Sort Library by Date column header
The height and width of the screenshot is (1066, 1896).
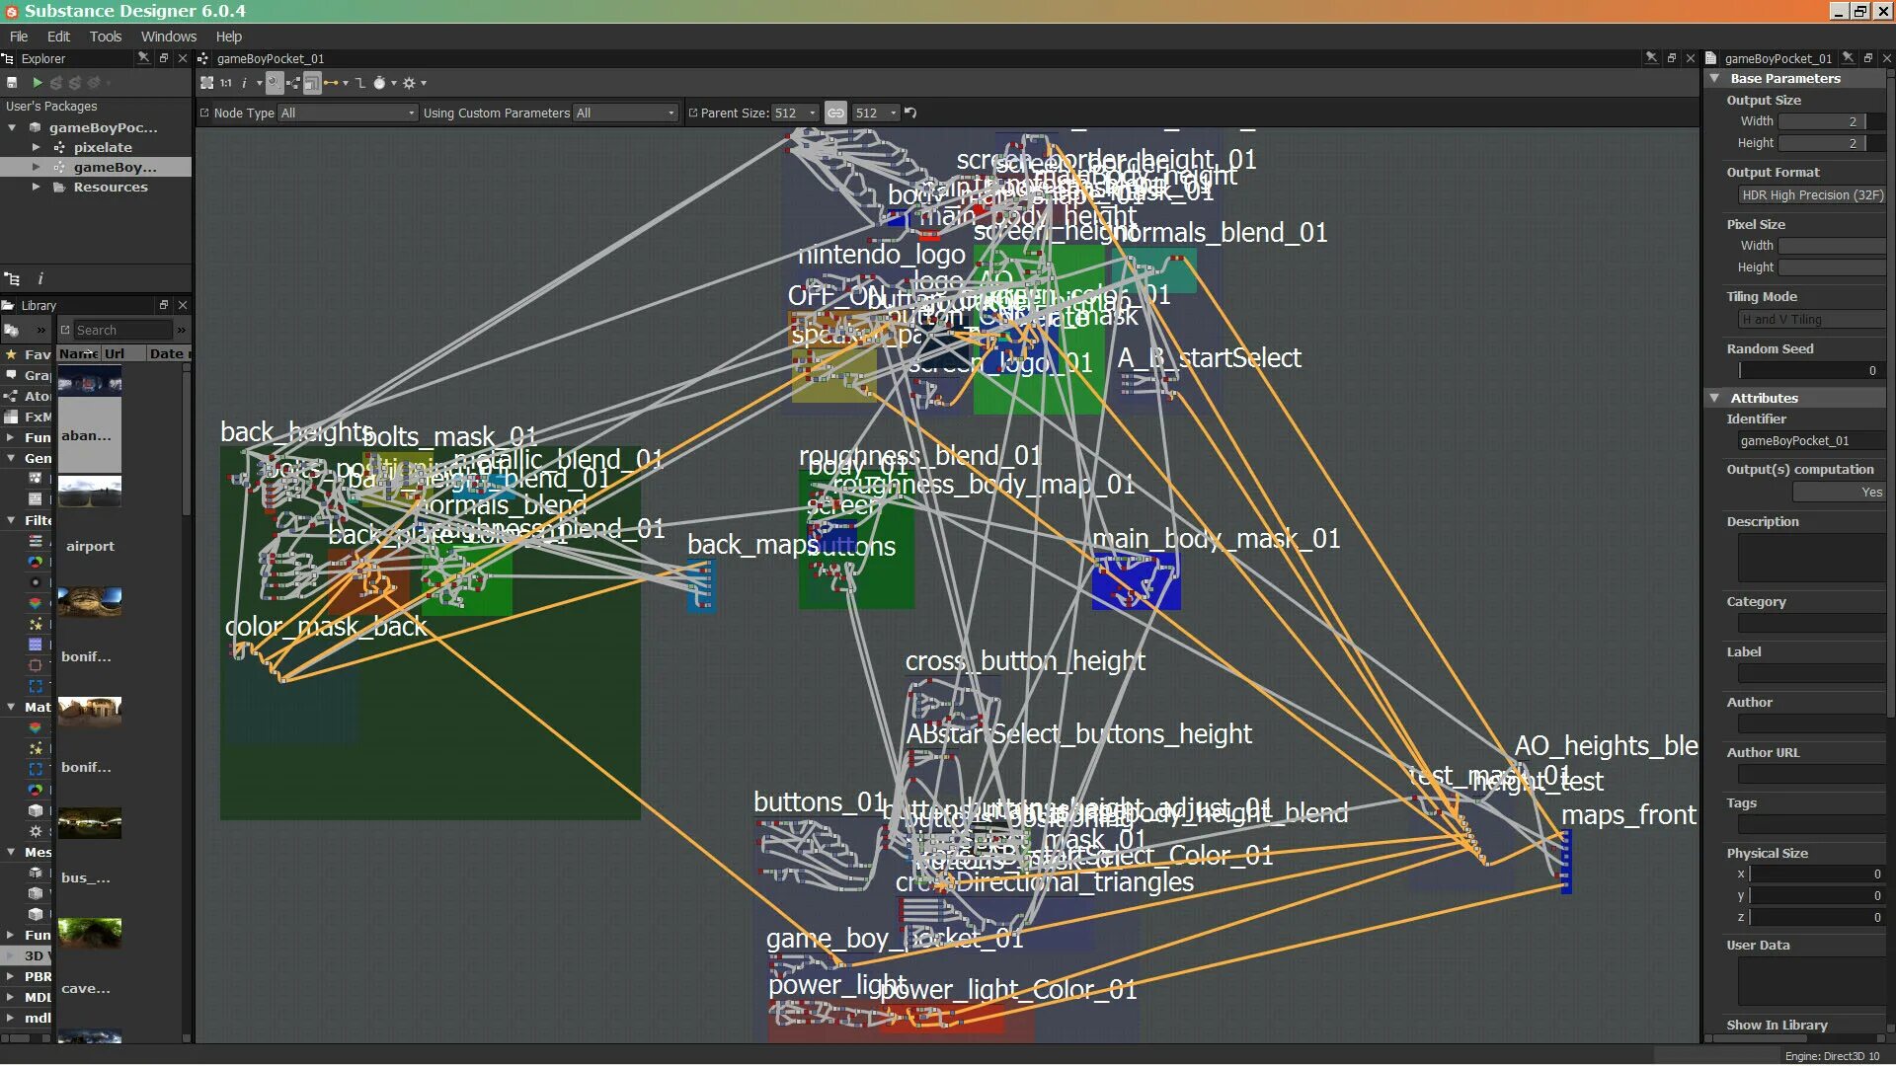point(167,353)
